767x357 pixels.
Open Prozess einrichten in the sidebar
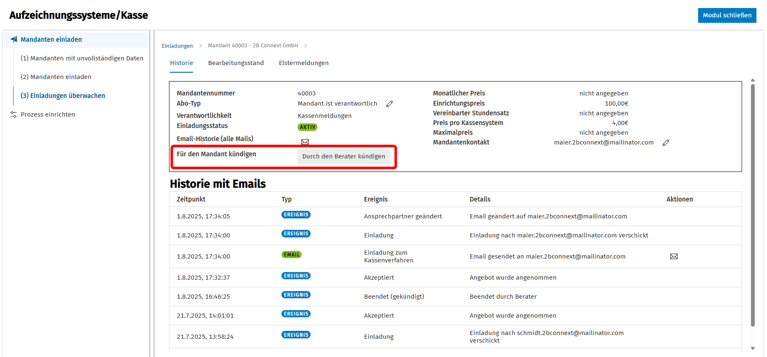tap(48, 114)
